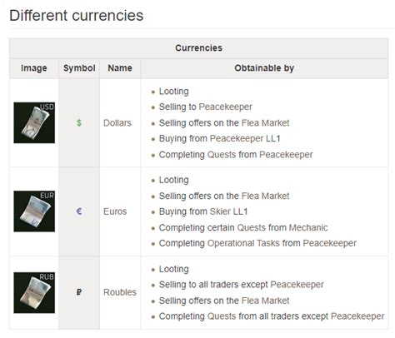This screenshot has height=338, width=395.
Task: Click Peacekeeper LL1 link under Dollars
Action: click(x=245, y=138)
